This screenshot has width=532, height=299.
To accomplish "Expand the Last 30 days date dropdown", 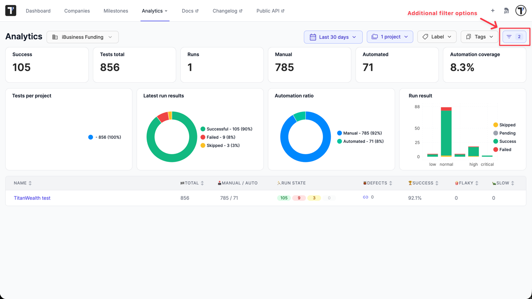I will point(333,37).
